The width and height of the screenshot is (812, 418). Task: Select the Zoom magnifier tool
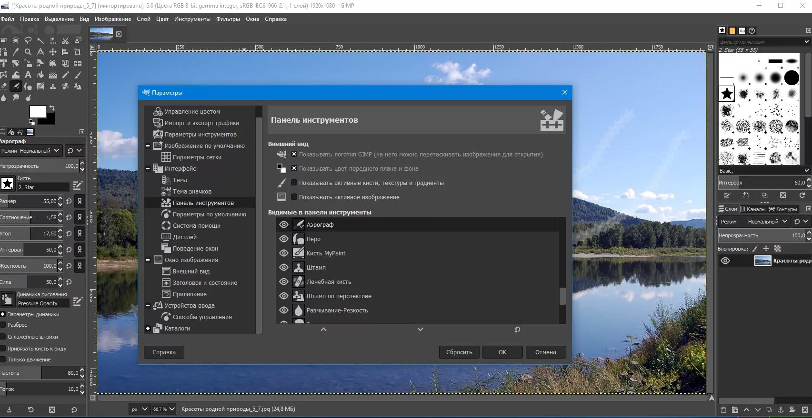28,52
